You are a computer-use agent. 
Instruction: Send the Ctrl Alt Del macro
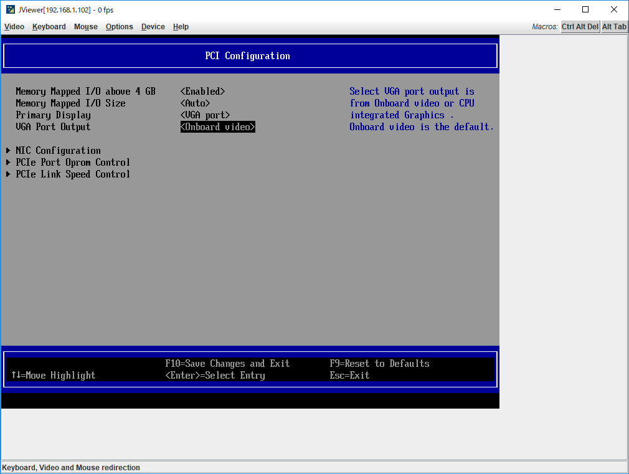(580, 27)
